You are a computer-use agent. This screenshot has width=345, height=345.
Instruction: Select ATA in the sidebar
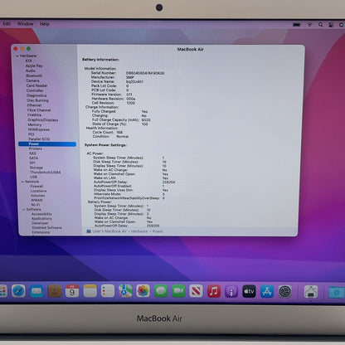28,61
